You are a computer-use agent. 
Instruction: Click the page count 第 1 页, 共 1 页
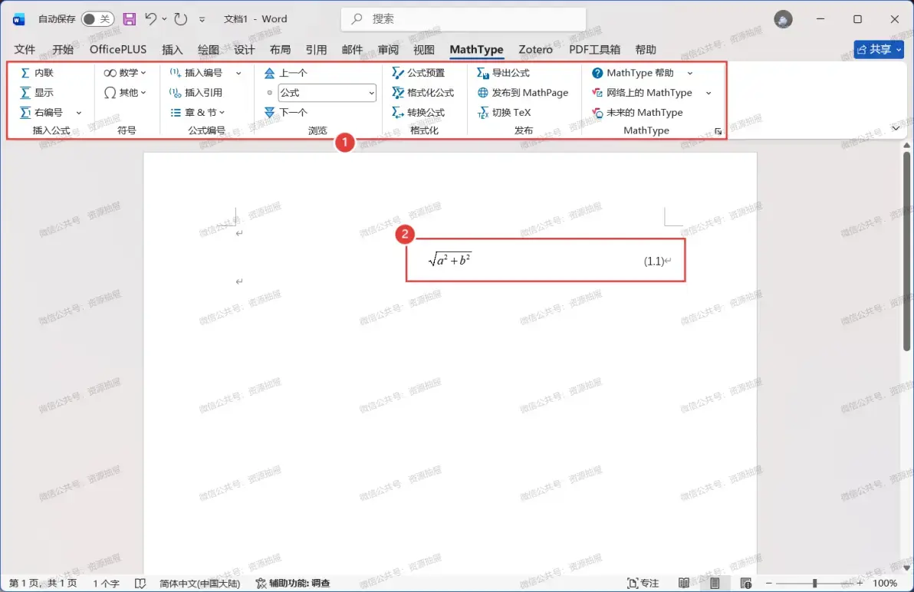(x=42, y=584)
